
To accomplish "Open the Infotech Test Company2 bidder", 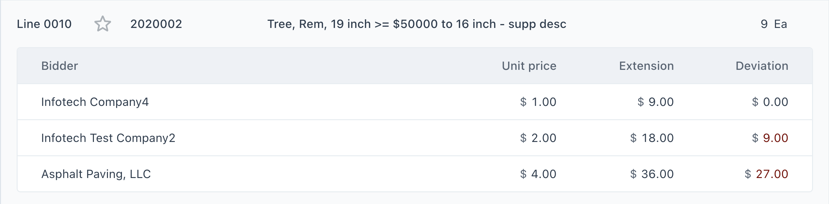I will pos(108,138).
